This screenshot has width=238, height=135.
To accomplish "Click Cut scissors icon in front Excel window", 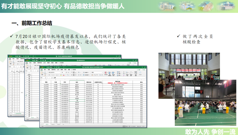I will pyautogui.click(x=45, y=72).
